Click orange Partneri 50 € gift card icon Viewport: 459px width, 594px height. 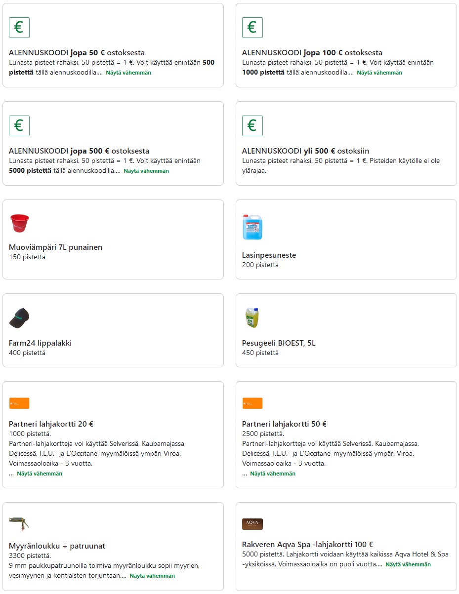click(252, 403)
